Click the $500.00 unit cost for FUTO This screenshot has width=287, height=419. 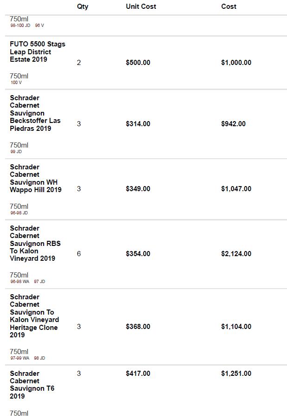138,63
